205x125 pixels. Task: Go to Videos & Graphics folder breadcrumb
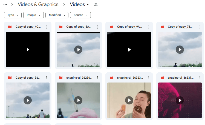click(x=38, y=4)
